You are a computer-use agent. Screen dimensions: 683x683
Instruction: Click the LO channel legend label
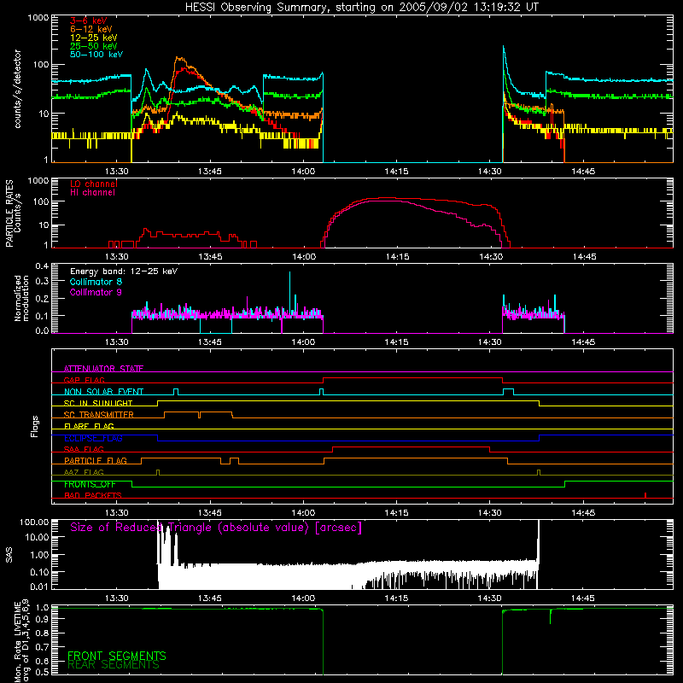pyautogui.click(x=94, y=184)
